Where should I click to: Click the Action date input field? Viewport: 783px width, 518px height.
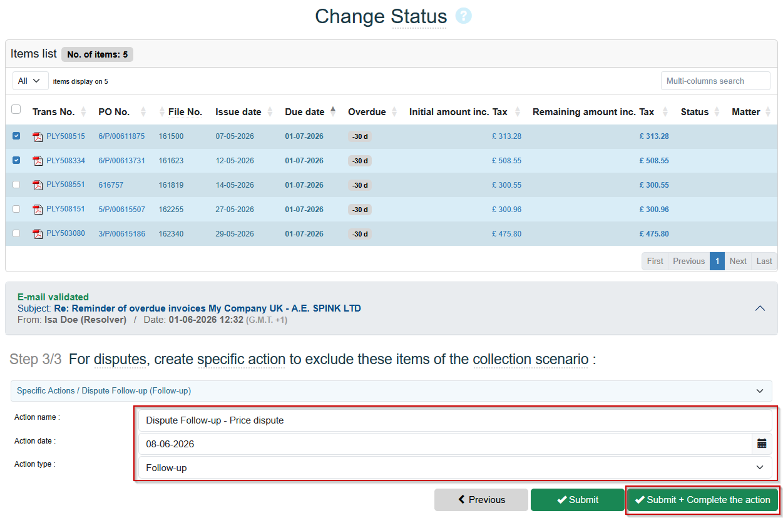coord(445,444)
